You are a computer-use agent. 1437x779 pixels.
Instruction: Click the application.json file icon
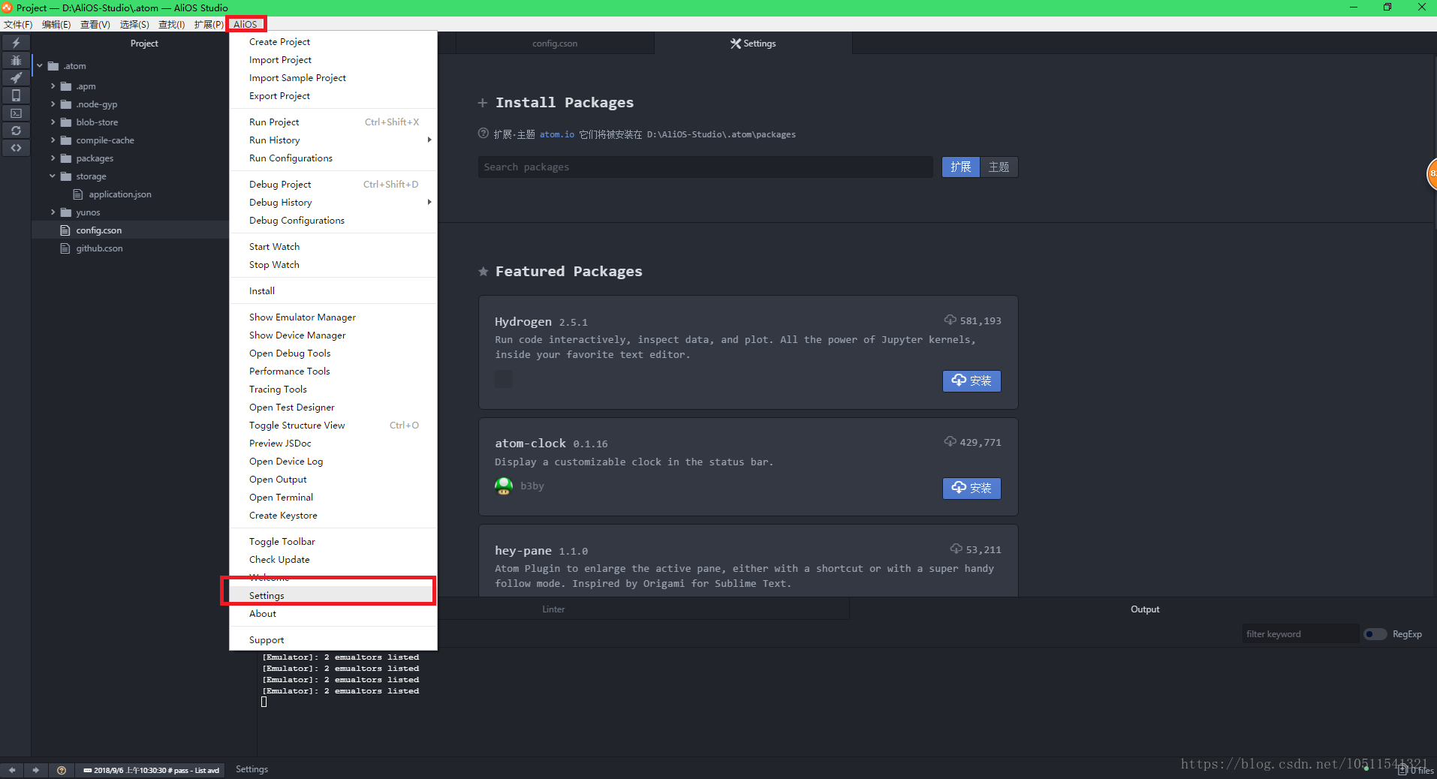(x=78, y=194)
